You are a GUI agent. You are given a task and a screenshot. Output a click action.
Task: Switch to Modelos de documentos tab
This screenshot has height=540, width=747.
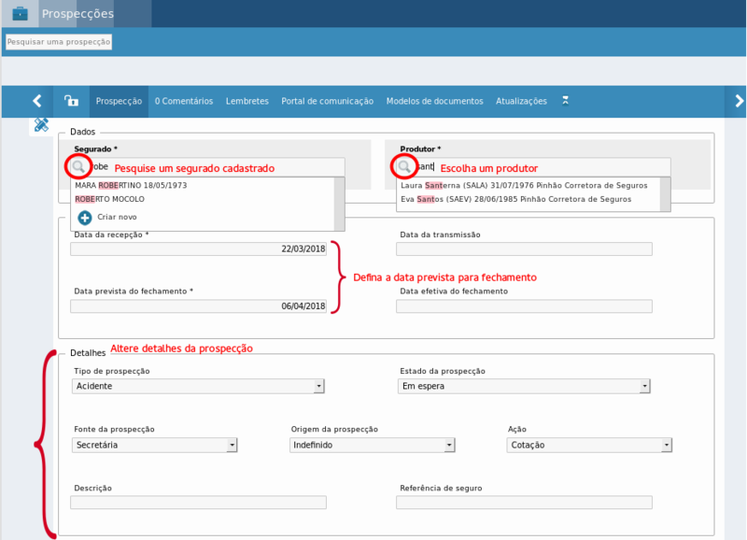pos(434,101)
